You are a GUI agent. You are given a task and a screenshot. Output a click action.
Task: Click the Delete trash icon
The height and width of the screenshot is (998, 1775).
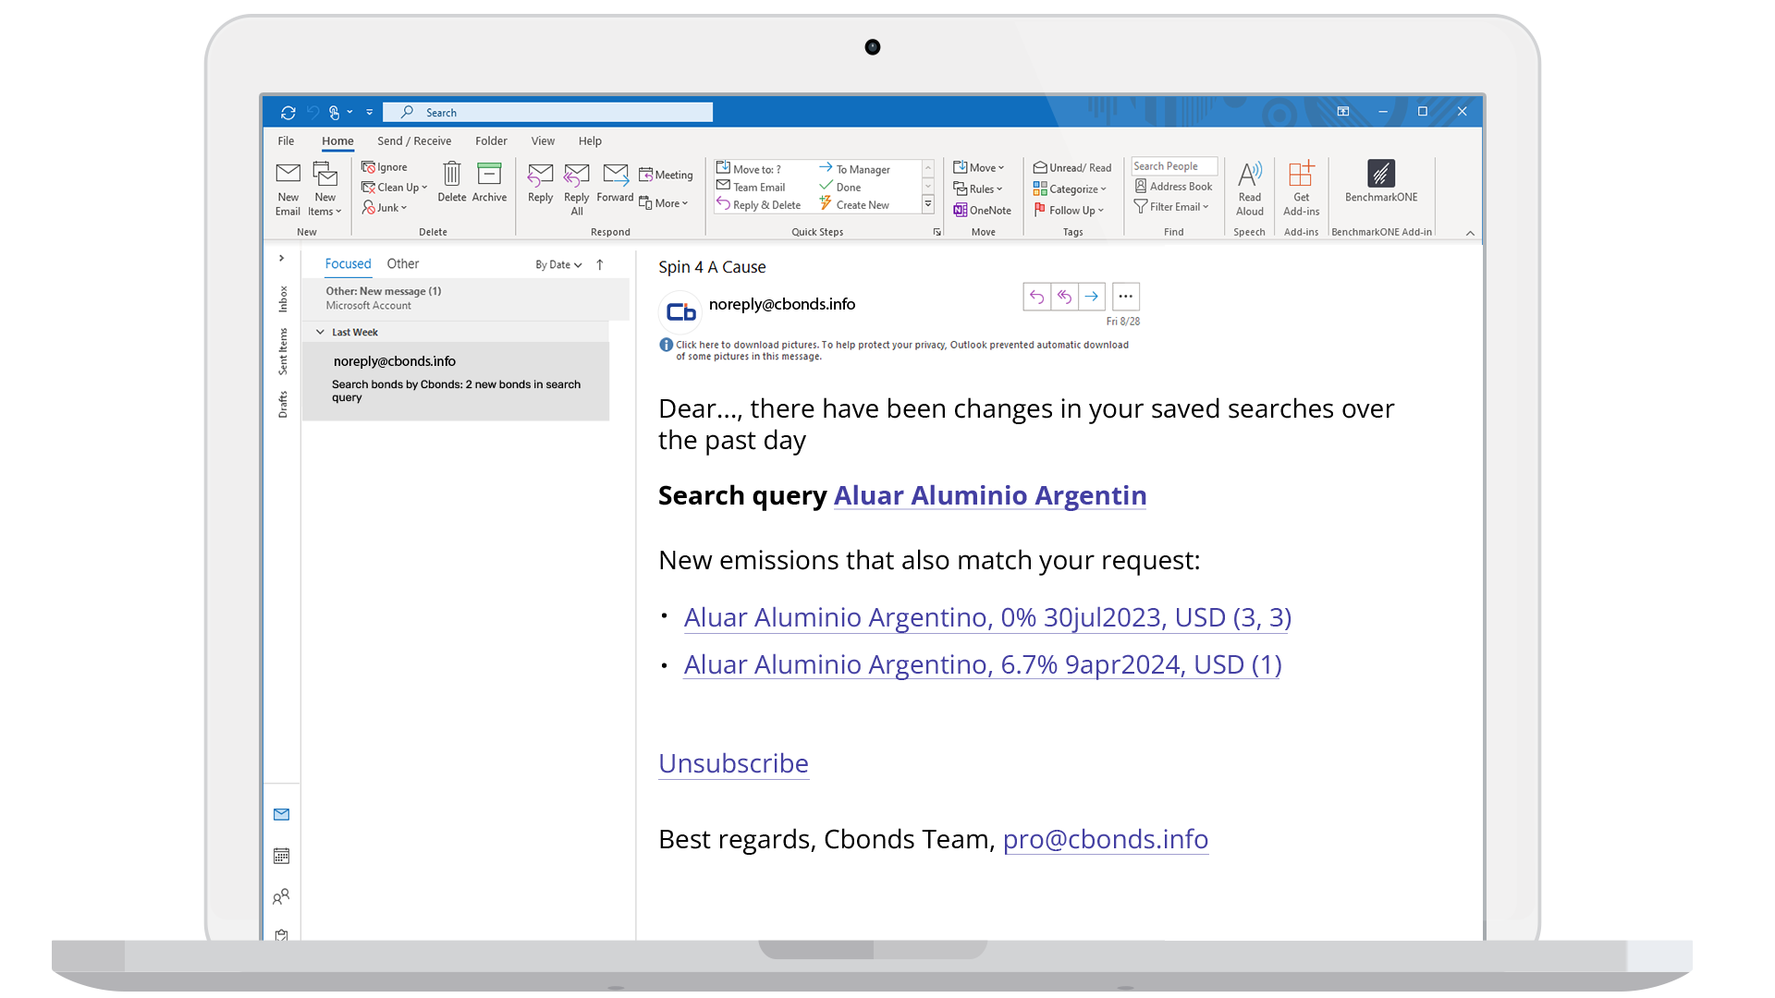pyautogui.click(x=451, y=175)
